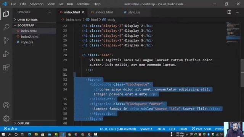
Task: Click line number 40 in gutter
Action: (65, 123)
